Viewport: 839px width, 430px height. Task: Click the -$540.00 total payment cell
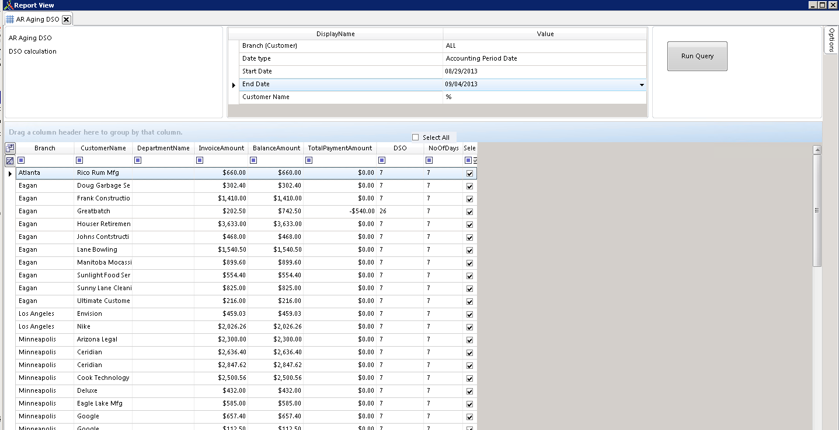tap(340, 212)
